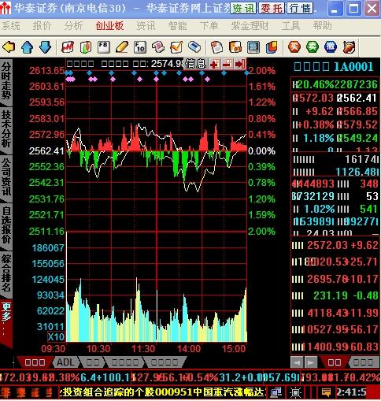Click the right scroll arrow under quote panel
The height and width of the screenshot is (401, 381).
(x=311, y=362)
